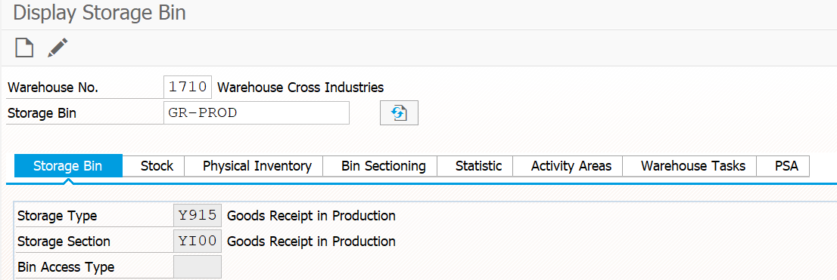The height and width of the screenshot is (280, 837).
Task: Open the PSA tab
Action: pos(786,166)
